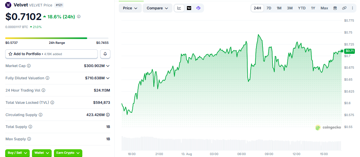Switch to the TradingView chart icon

coord(189,8)
